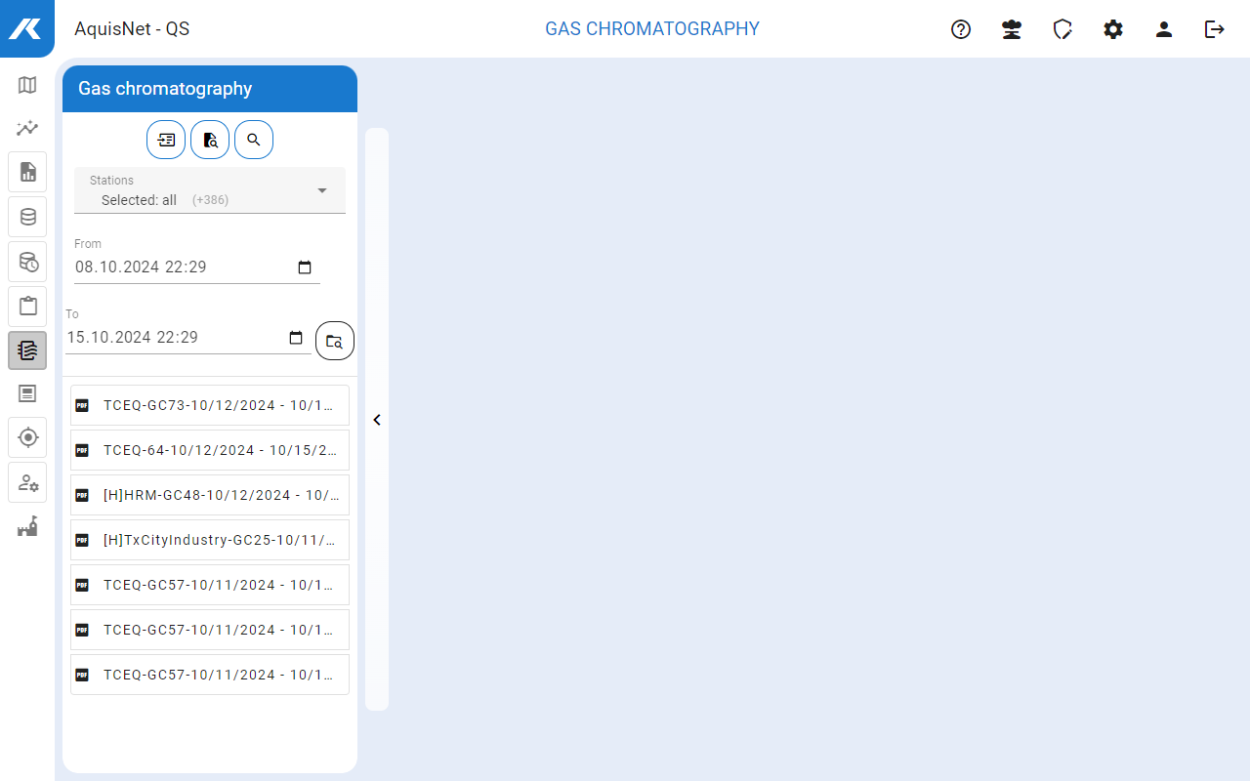Screen dimensions: 1250x781
Task: Open the map view in sidebar
Action: [27, 85]
